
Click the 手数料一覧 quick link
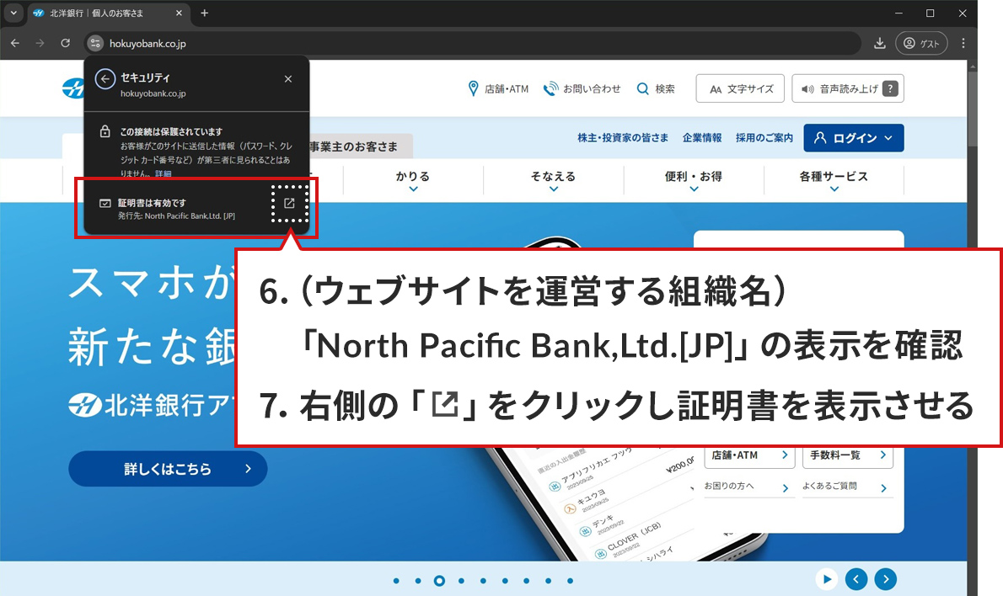coord(848,455)
